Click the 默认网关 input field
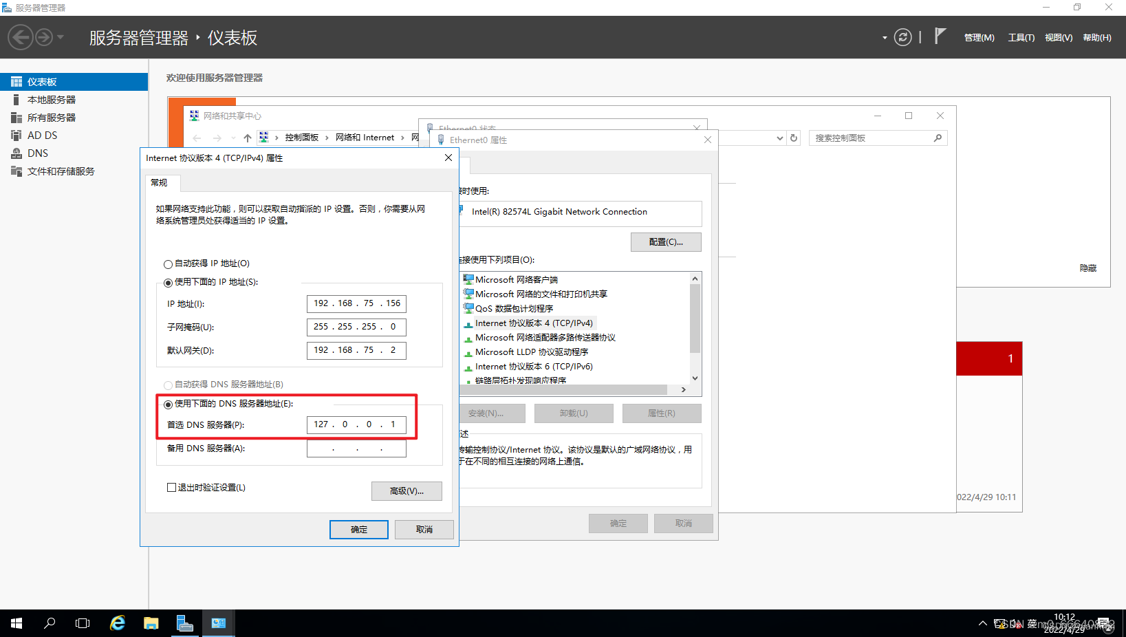This screenshot has width=1126, height=637. pyautogui.click(x=356, y=350)
